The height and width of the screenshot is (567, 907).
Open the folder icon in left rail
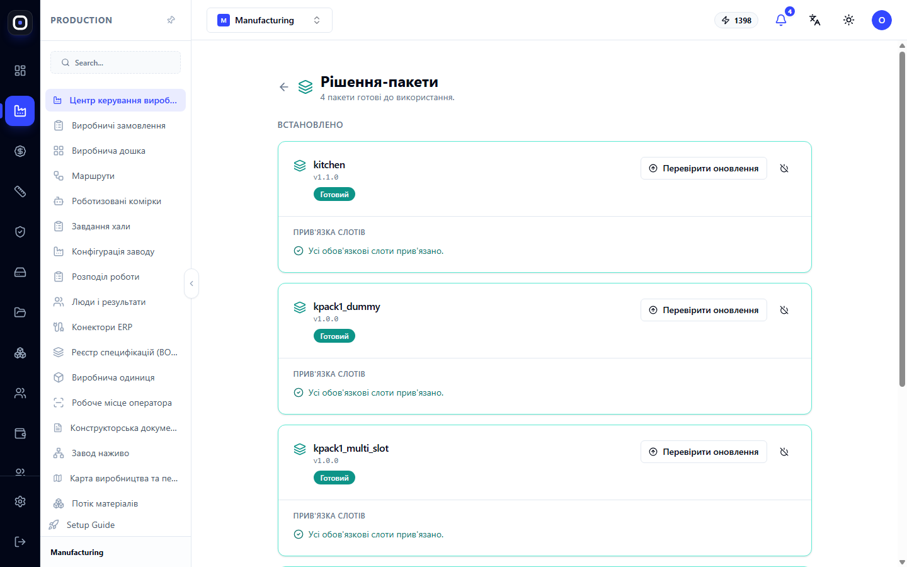(20, 312)
